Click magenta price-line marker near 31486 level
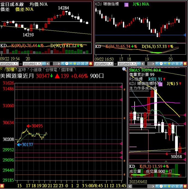The width and height of the screenshot is (188, 189). (x=121, y=87)
